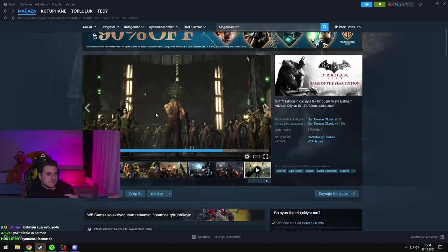This screenshot has height=252, width=448.
Task: Seek the trailer on the blue progress bar
Action: 195,150
